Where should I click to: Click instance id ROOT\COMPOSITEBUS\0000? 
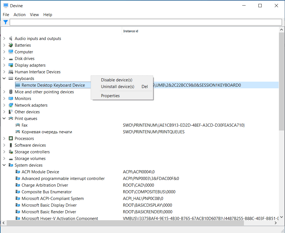click(149, 192)
